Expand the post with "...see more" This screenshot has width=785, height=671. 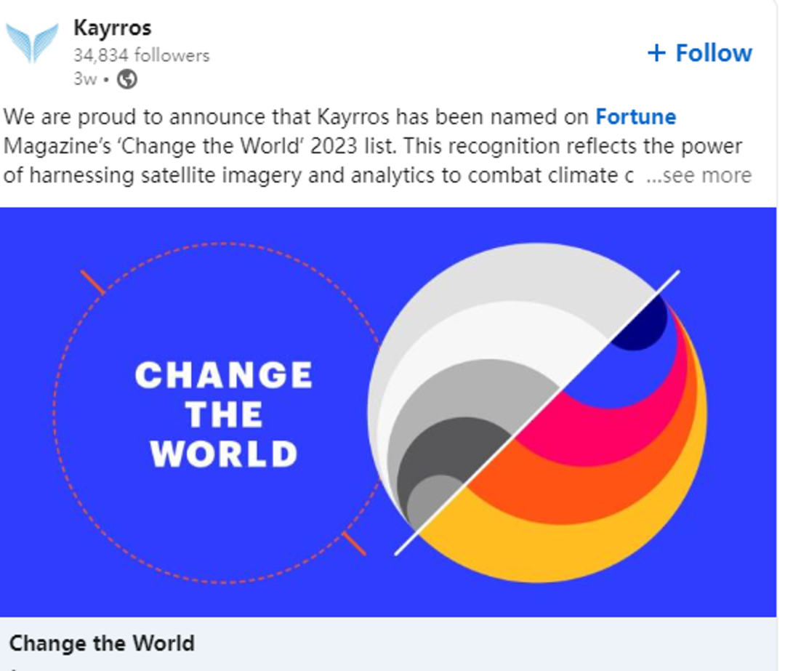pos(699,175)
